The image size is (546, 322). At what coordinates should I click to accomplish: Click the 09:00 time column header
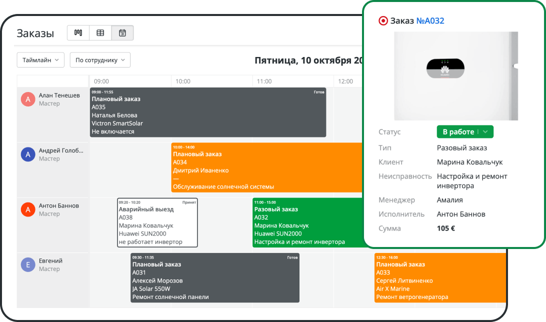pos(101,81)
